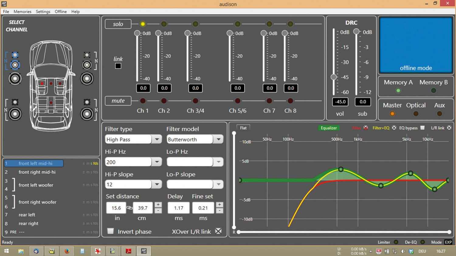Open File Explorer from the taskbar
456x256 pixels.
coord(21,251)
